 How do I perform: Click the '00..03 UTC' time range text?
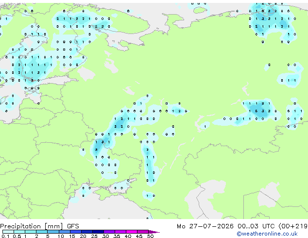point(256,226)
